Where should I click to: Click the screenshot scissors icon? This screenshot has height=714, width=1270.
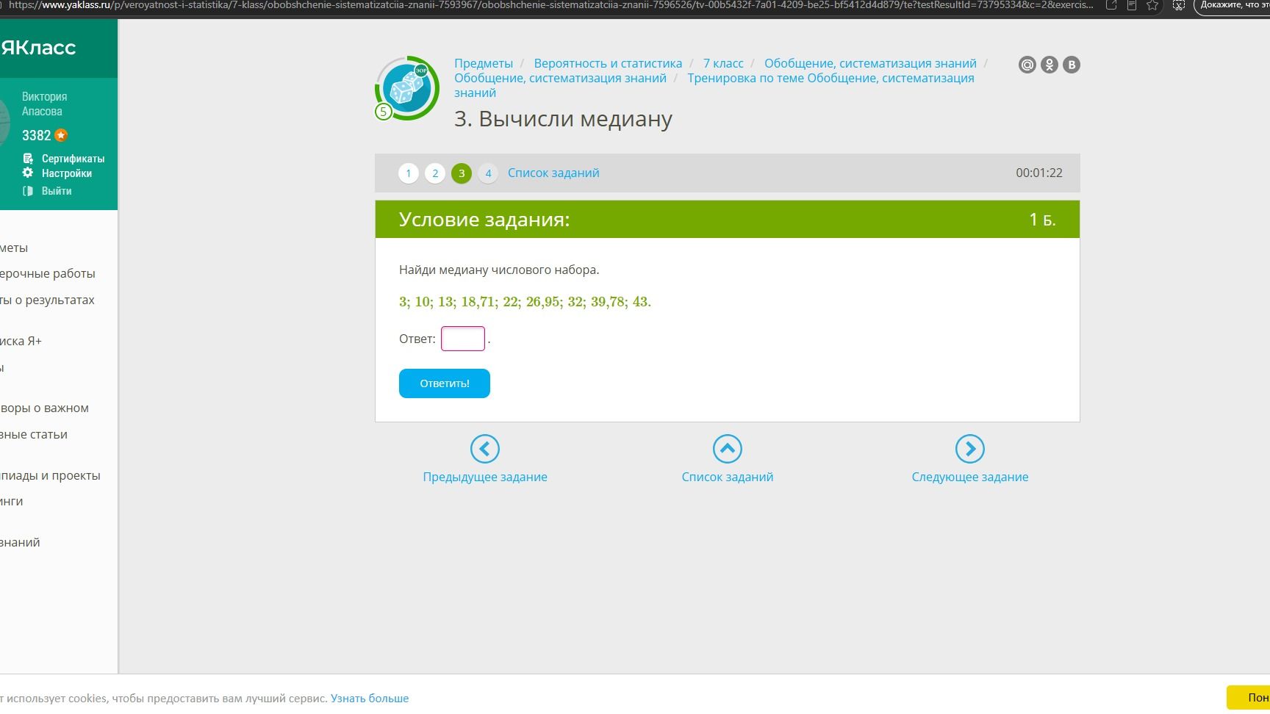(1179, 5)
